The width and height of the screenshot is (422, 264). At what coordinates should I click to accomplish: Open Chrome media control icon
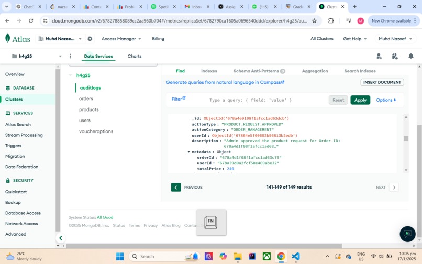tap(349, 21)
